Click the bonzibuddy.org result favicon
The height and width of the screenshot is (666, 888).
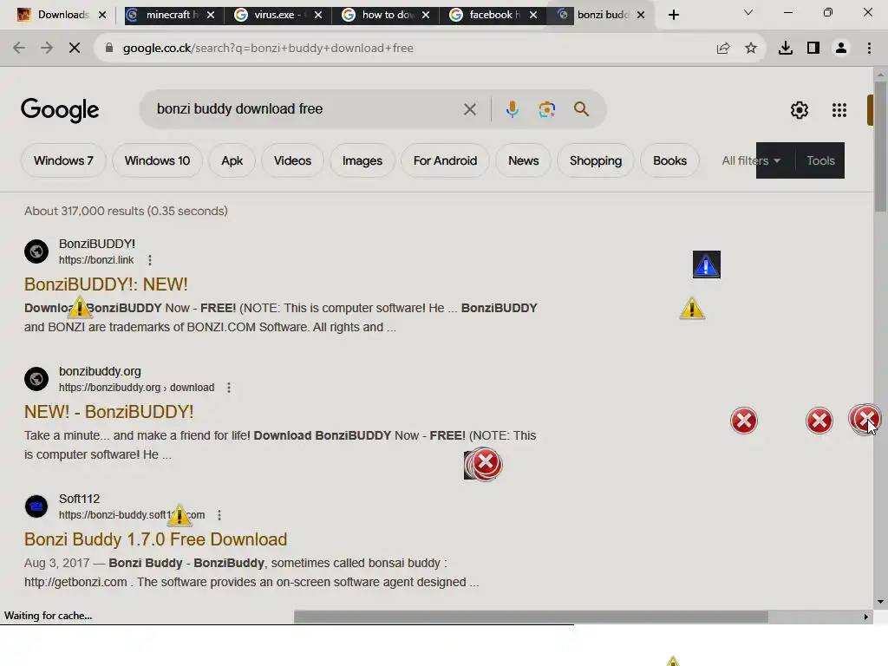click(x=36, y=378)
